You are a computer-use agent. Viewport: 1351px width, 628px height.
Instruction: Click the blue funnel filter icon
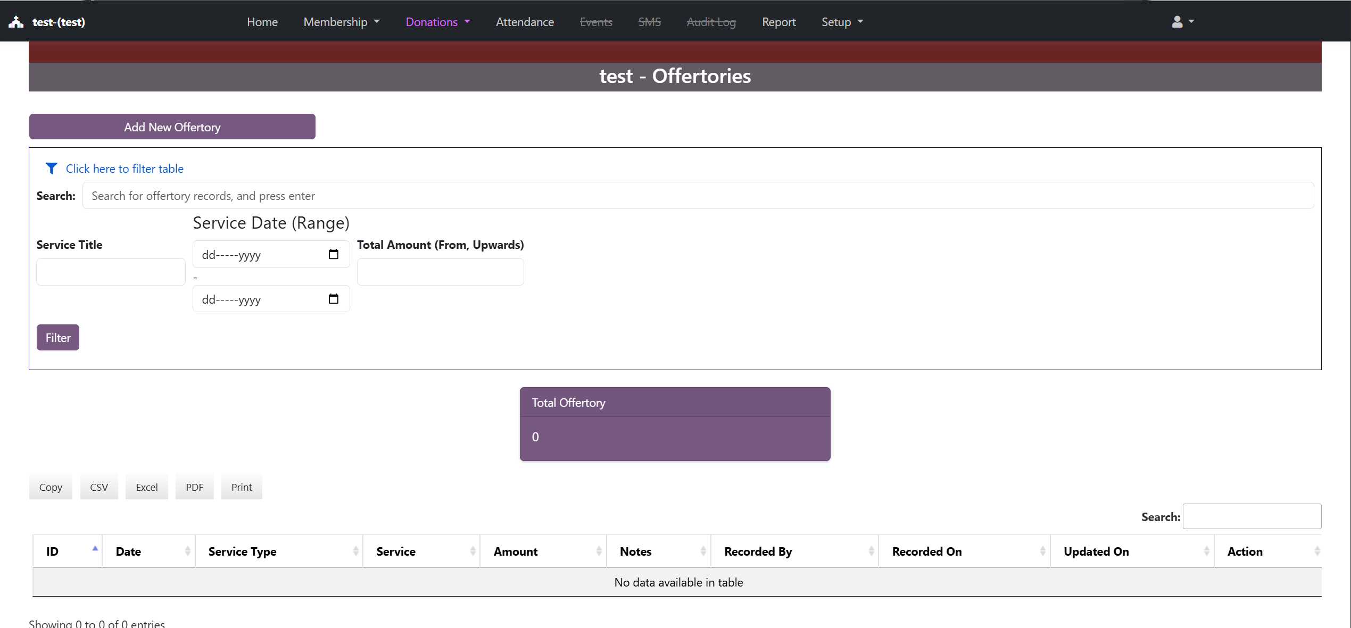[51, 169]
